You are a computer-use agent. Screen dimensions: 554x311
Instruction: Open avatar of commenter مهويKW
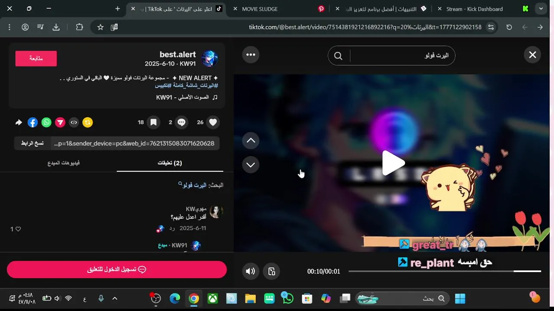point(216,212)
